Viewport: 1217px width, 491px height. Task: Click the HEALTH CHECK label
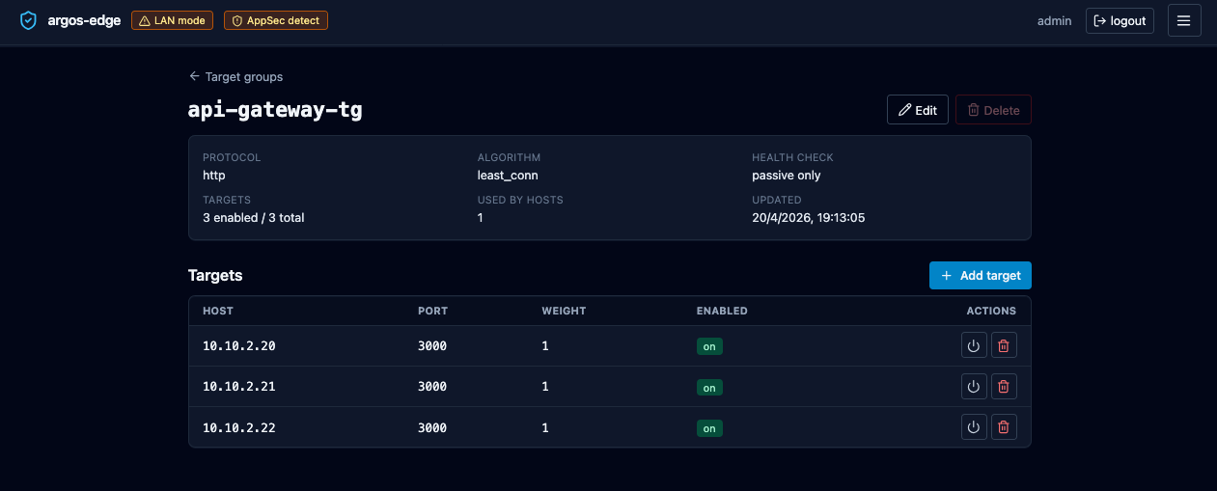pos(792,157)
